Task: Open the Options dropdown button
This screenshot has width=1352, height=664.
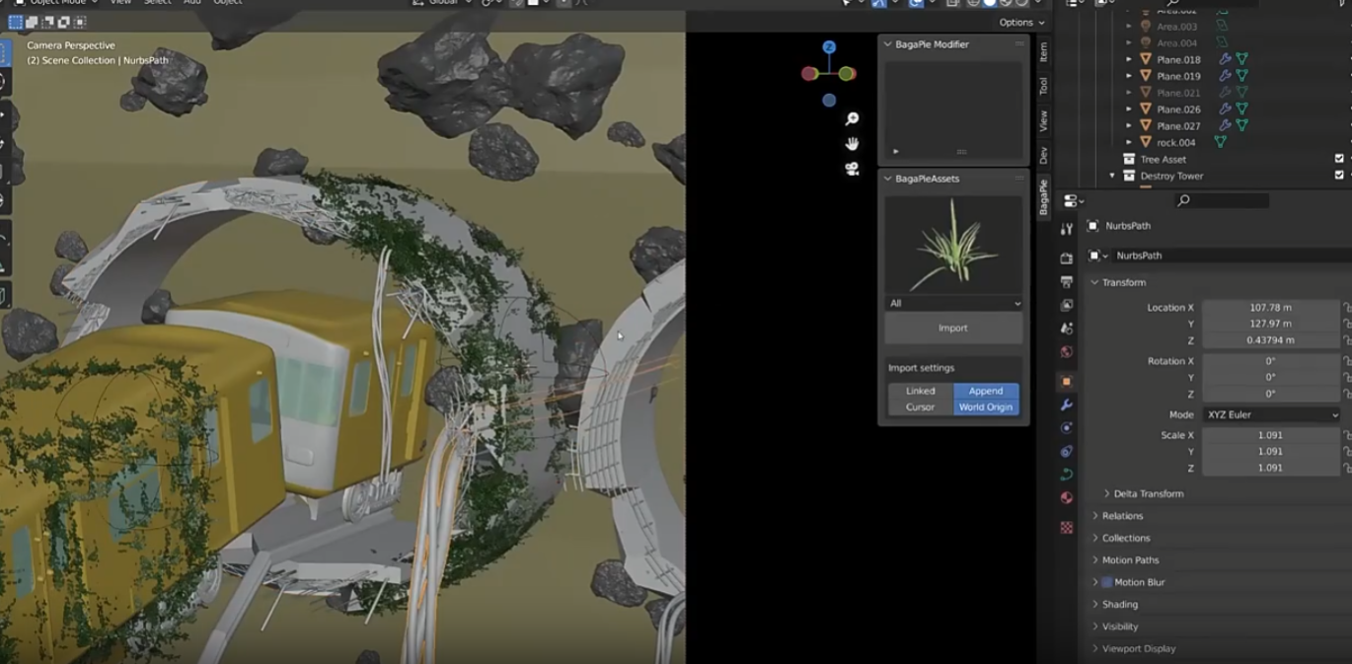Action: (x=1020, y=23)
